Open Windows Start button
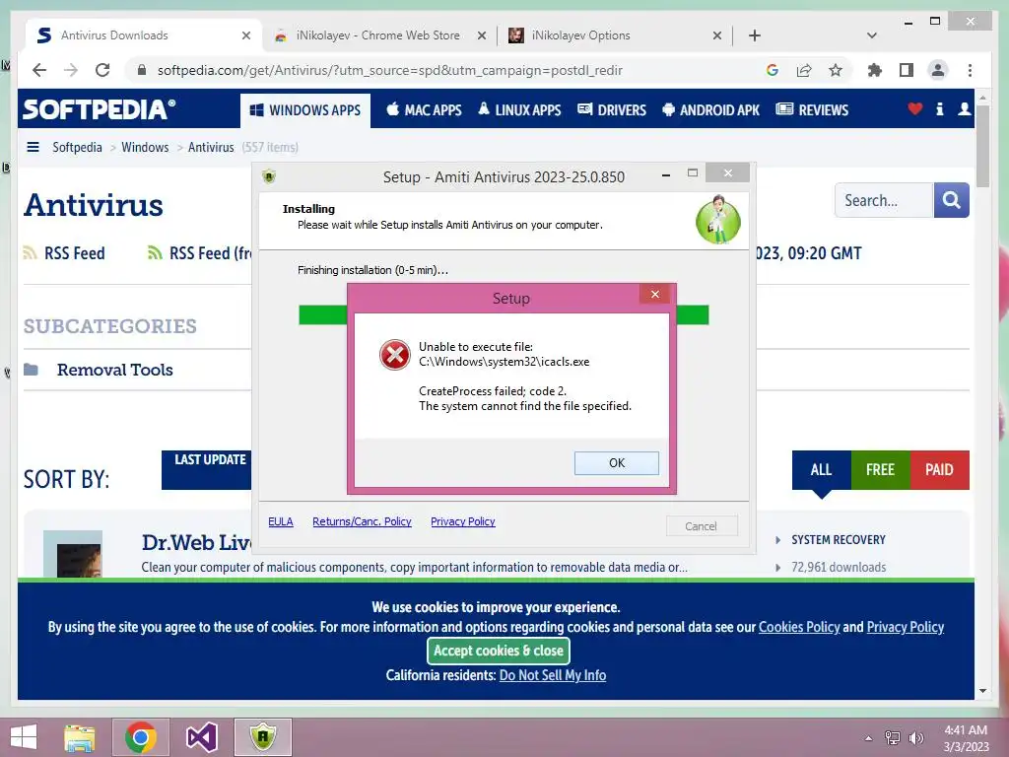 click(24, 737)
